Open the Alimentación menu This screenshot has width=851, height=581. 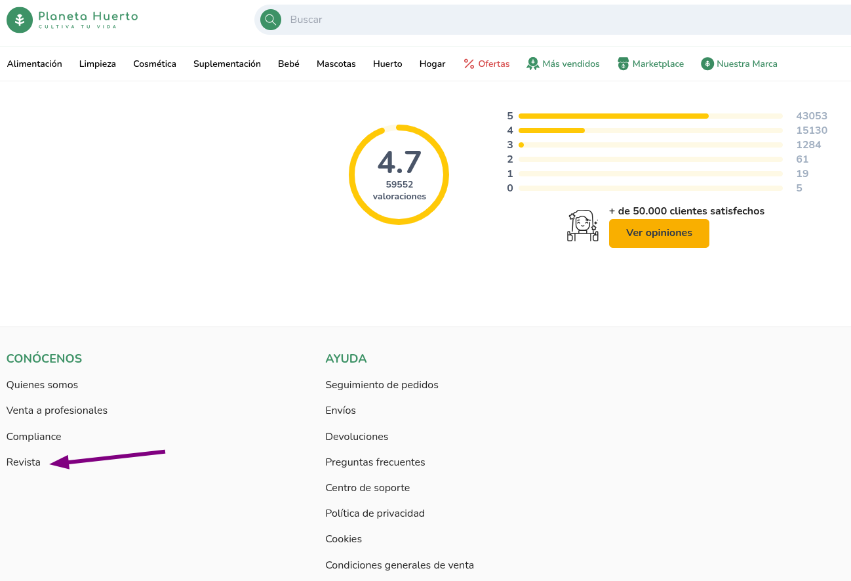pyautogui.click(x=34, y=64)
